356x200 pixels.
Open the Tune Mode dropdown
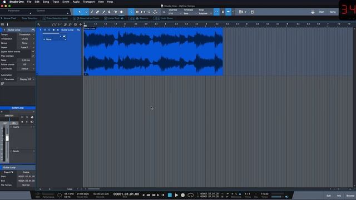click(x=26, y=69)
